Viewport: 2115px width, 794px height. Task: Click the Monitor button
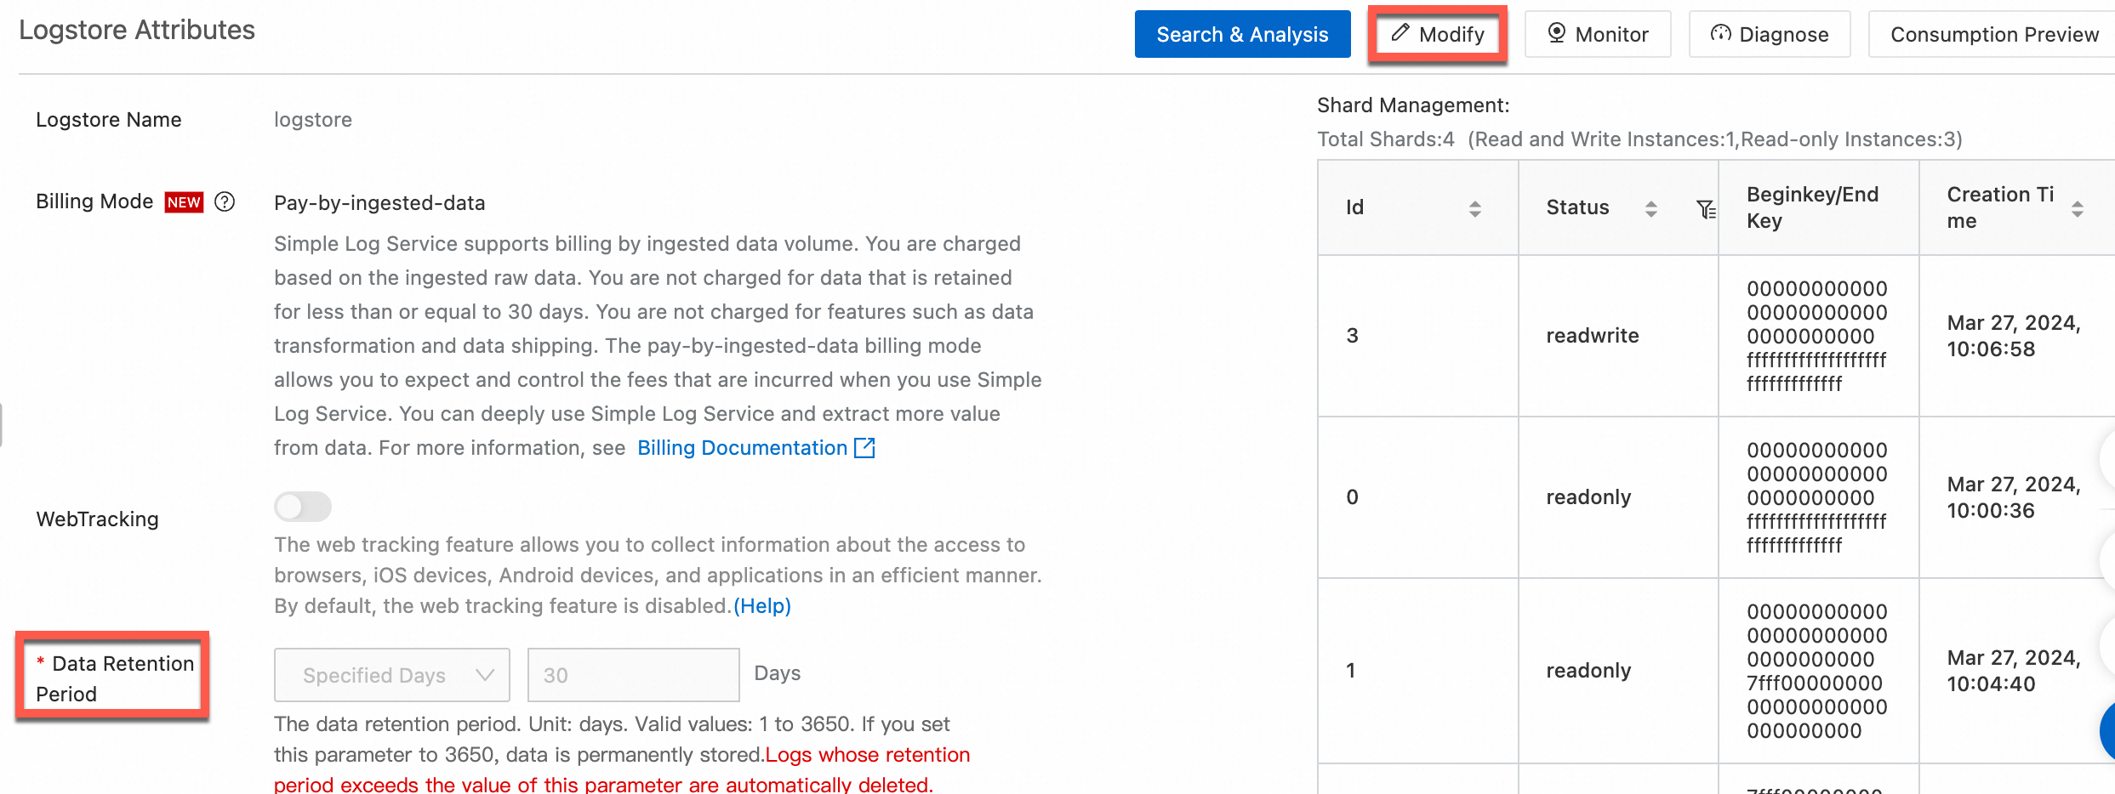1598,34
